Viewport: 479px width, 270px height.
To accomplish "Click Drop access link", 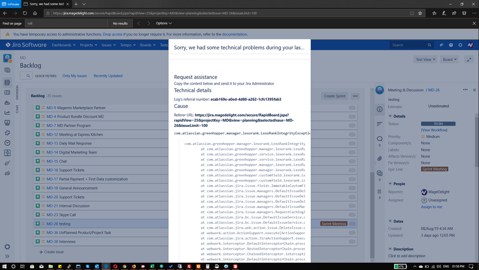I will 112,34.
